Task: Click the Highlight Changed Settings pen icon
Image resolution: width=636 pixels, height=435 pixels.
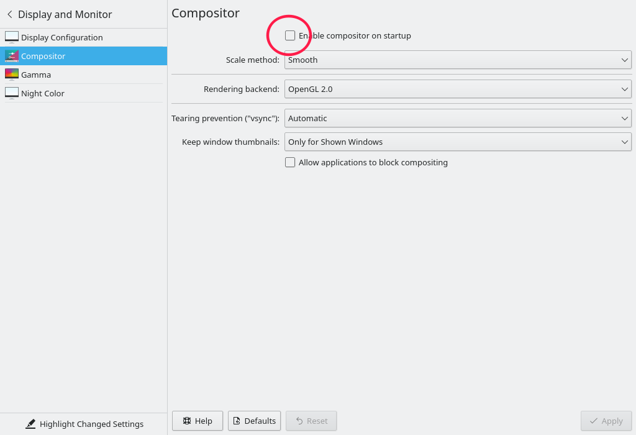Action: point(30,424)
